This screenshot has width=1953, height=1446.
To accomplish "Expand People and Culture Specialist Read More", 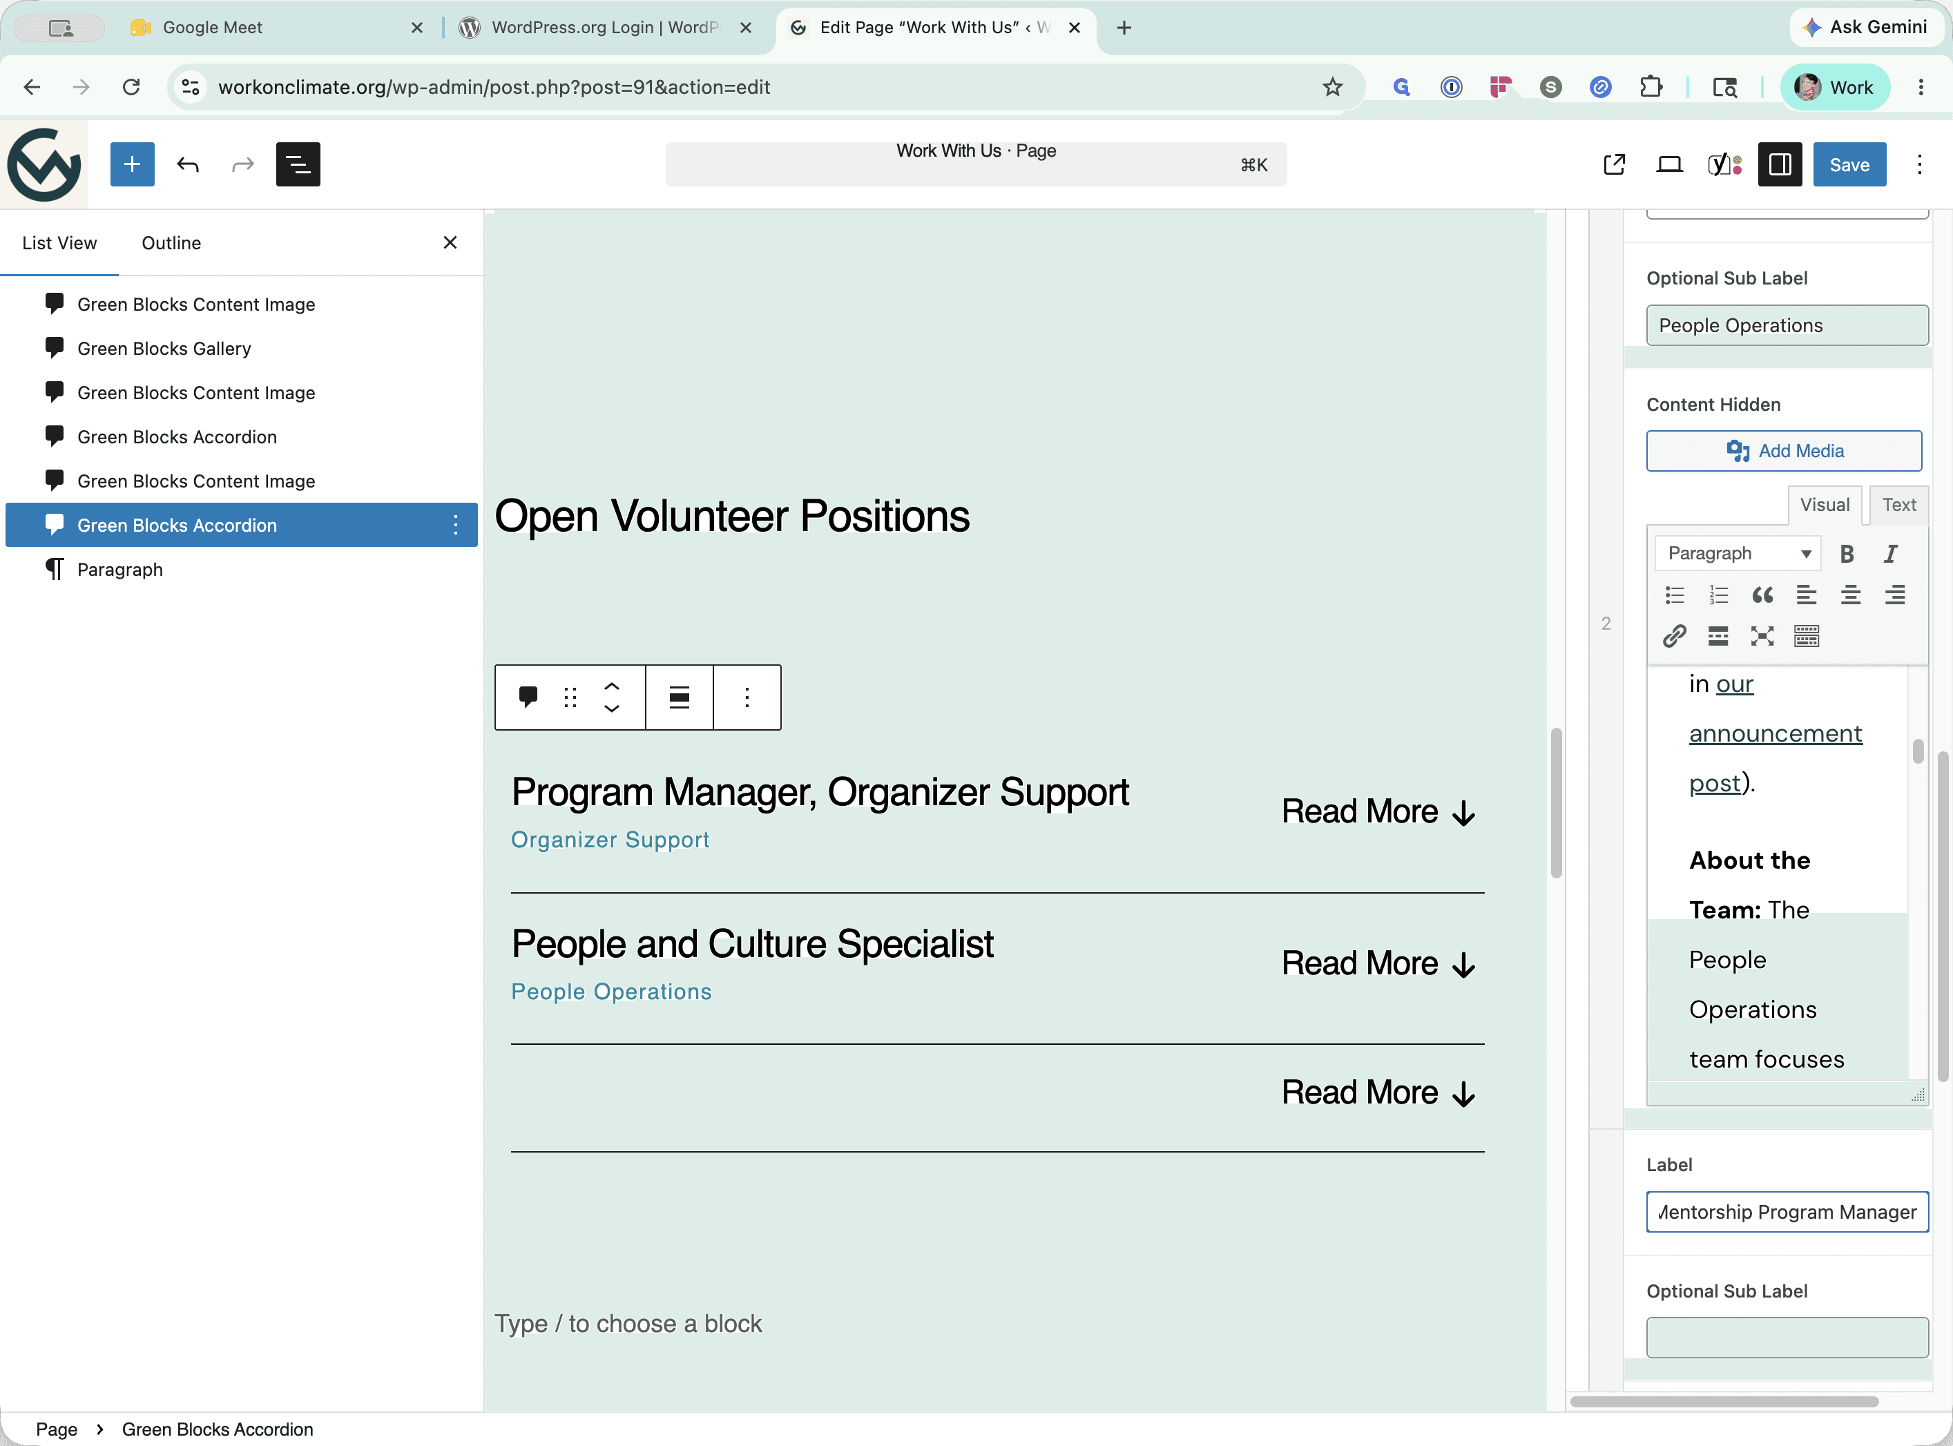I will point(1378,964).
